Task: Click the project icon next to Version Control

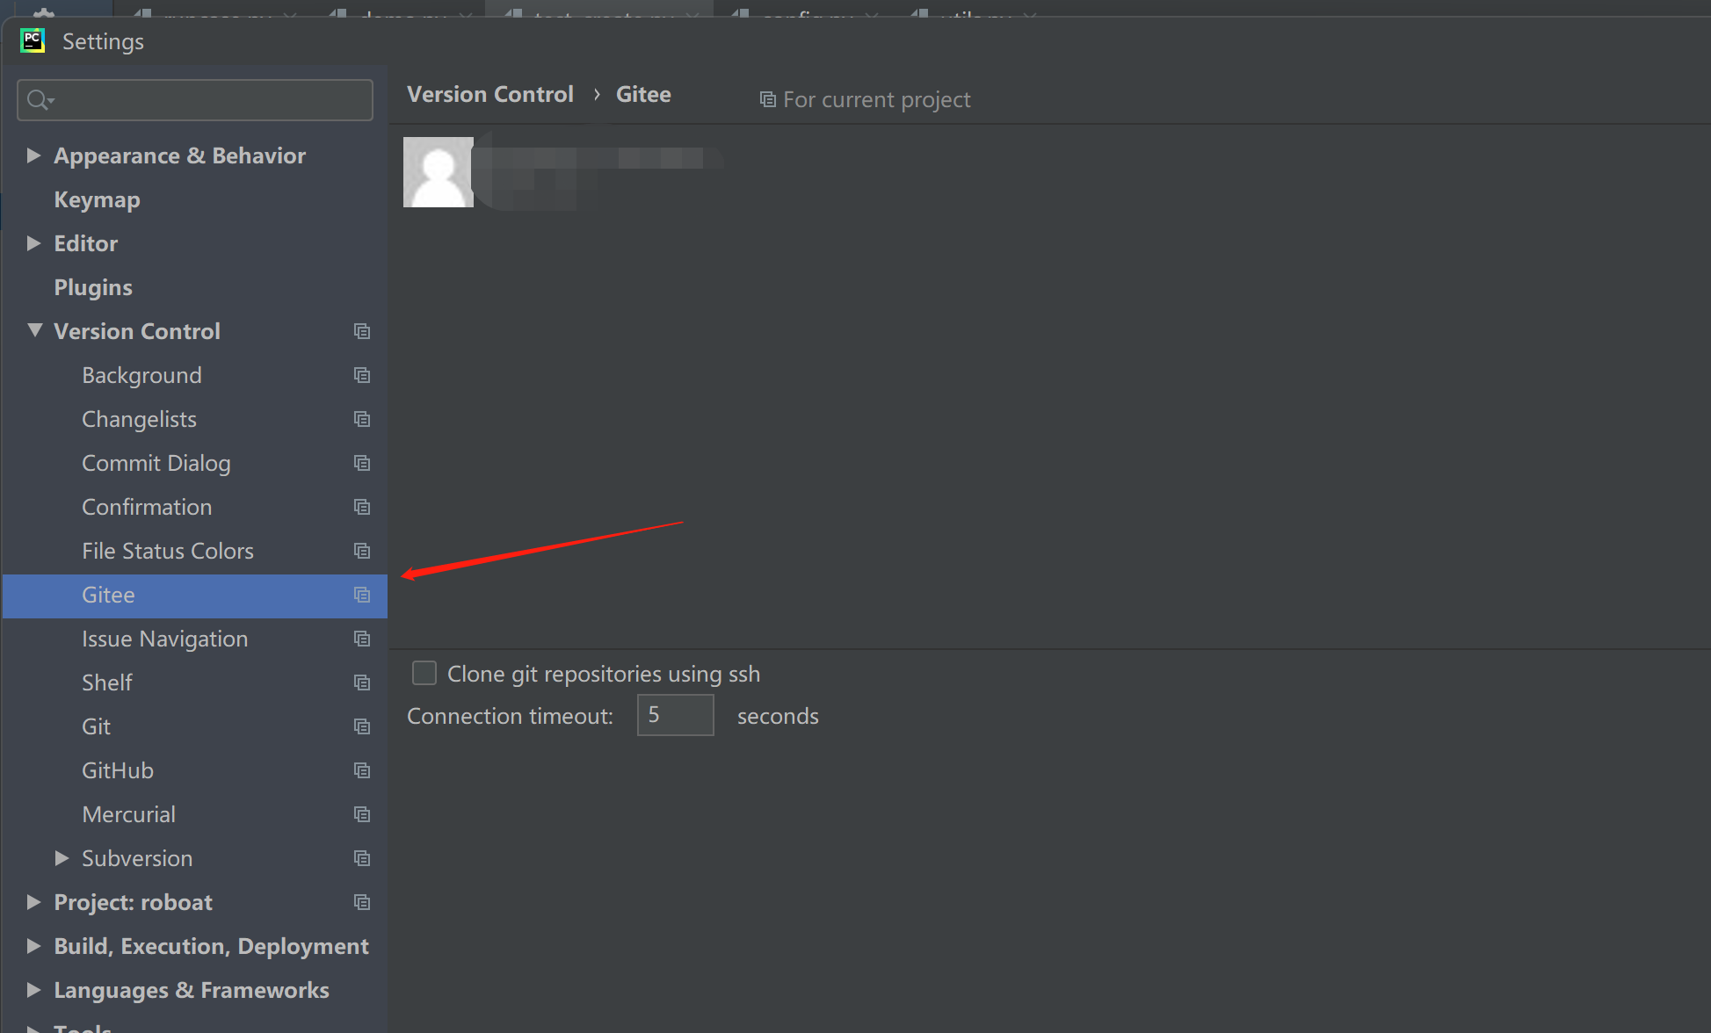Action: click(x=362, y=331)
